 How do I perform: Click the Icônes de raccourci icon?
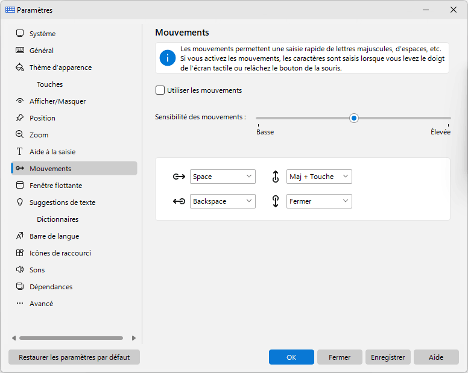20,253
